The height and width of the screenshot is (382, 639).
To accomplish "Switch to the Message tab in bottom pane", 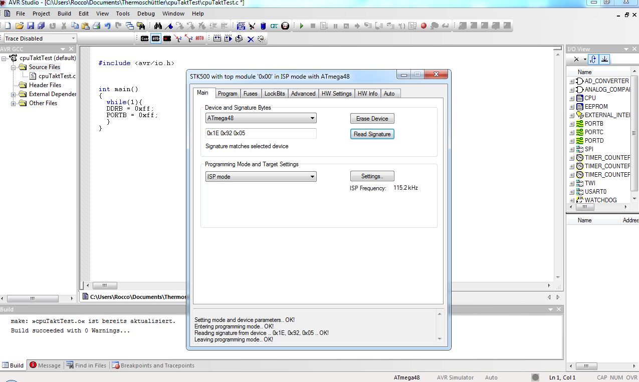I will point(45,365).
